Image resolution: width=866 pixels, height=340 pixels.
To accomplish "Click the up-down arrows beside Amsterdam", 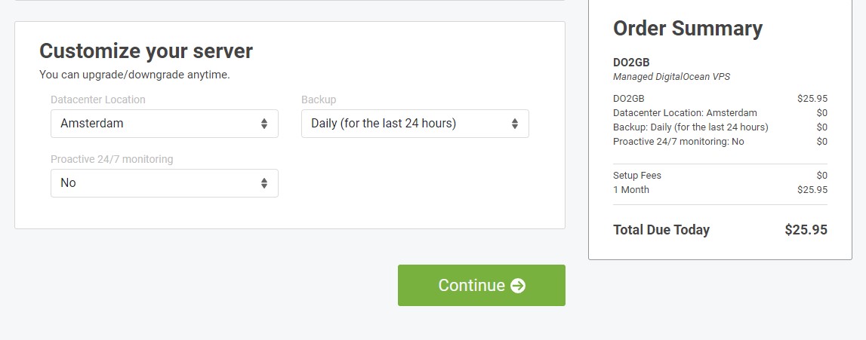I will click(x=264, y=124).
